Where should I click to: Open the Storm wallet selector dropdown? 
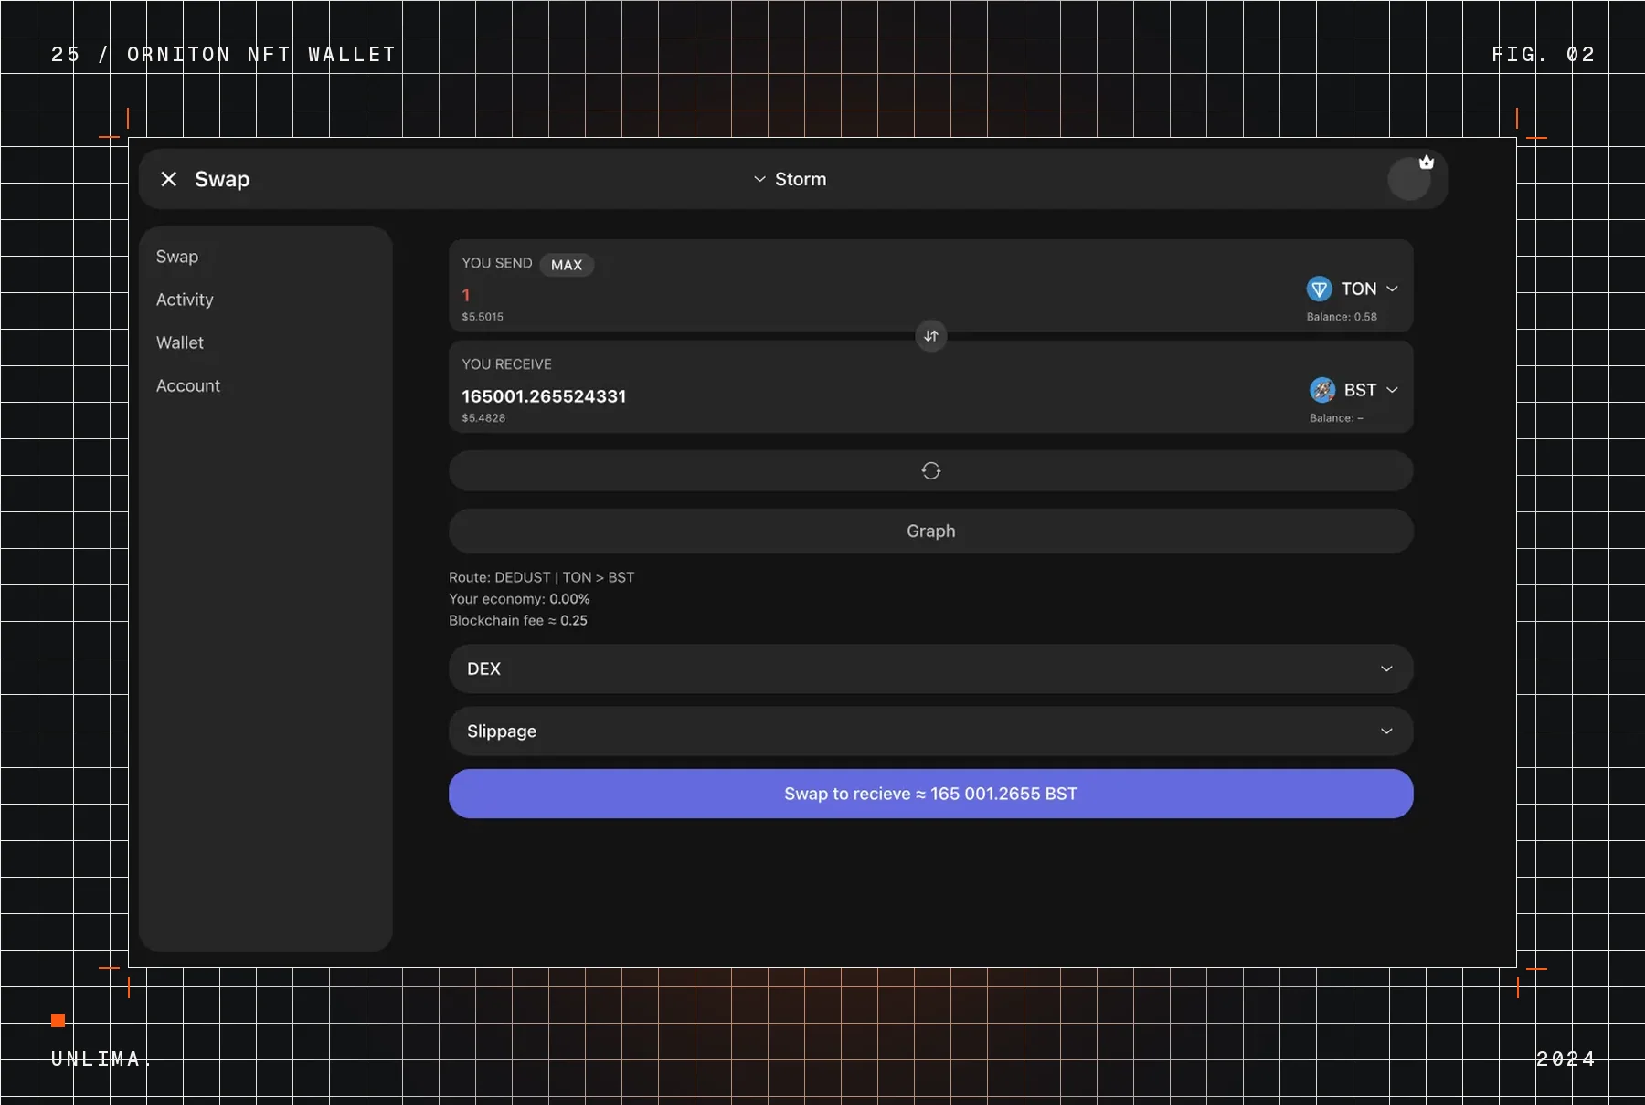(x=790, y=179)
